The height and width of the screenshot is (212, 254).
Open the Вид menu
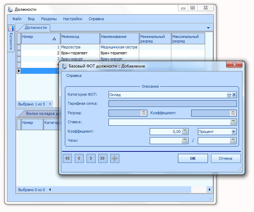(x=31, y=19)
